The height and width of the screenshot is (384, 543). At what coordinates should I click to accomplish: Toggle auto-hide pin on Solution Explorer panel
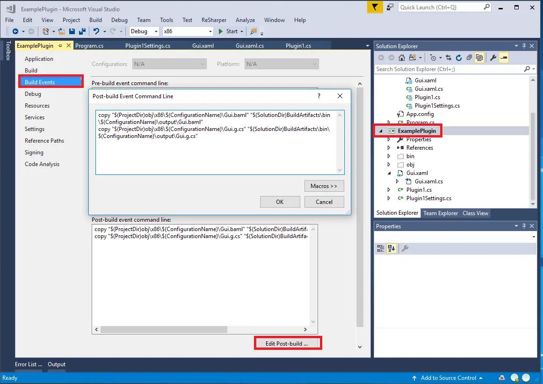524,46
